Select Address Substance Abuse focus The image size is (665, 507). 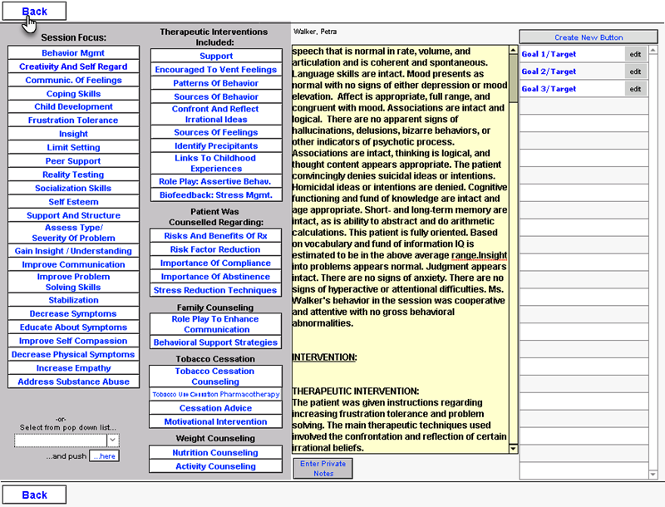point(72,381)
